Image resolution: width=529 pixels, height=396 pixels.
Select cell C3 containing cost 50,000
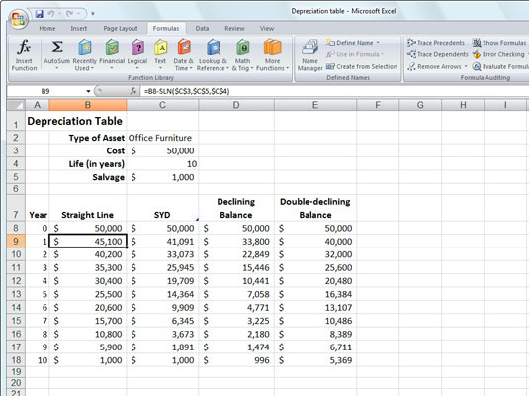[162, 151]
